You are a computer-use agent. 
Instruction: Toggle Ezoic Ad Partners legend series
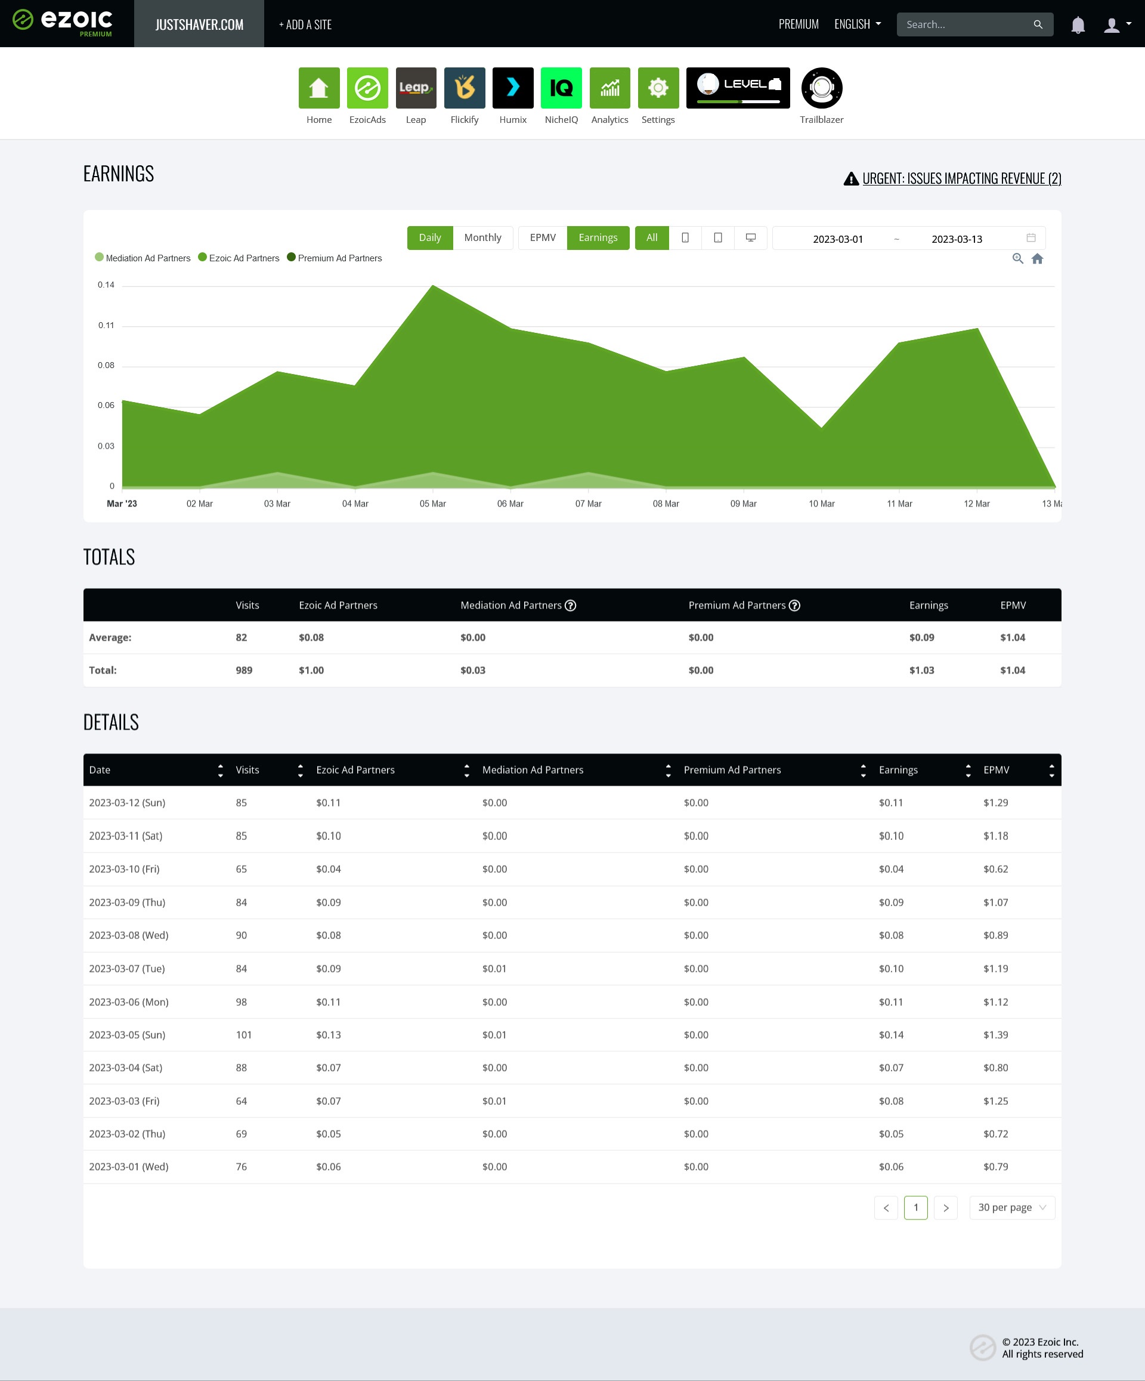[x=239, y=258]
